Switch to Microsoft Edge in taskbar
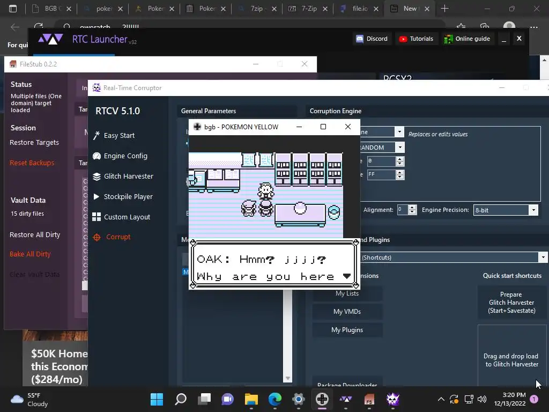Image resolution: width=549 pixels, height=412 pixels. [275, 399]
